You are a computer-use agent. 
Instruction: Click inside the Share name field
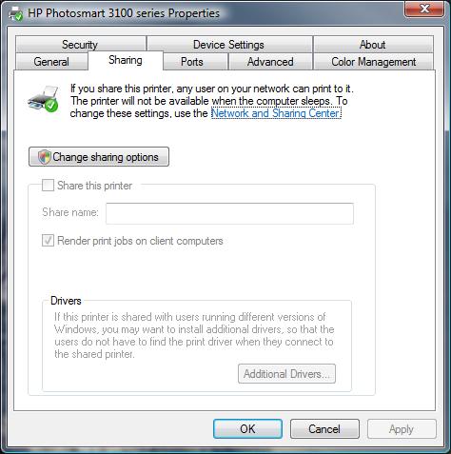(229, 213)
